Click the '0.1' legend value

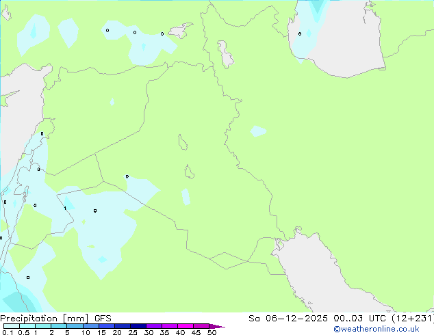point(8,332)
